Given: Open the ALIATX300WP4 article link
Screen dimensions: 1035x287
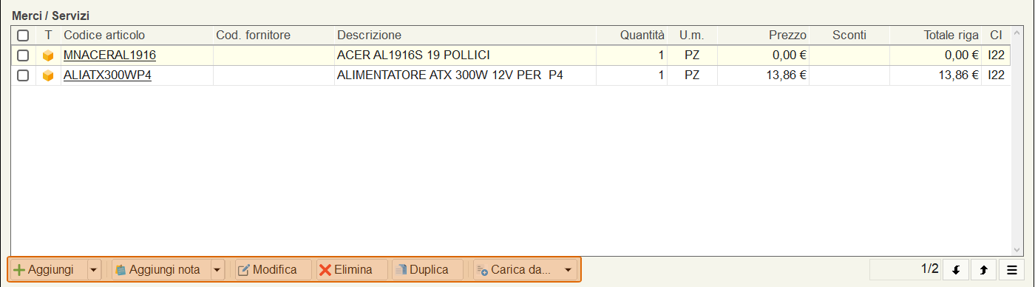Looking at the screenshot, I should tap(107, 75).
